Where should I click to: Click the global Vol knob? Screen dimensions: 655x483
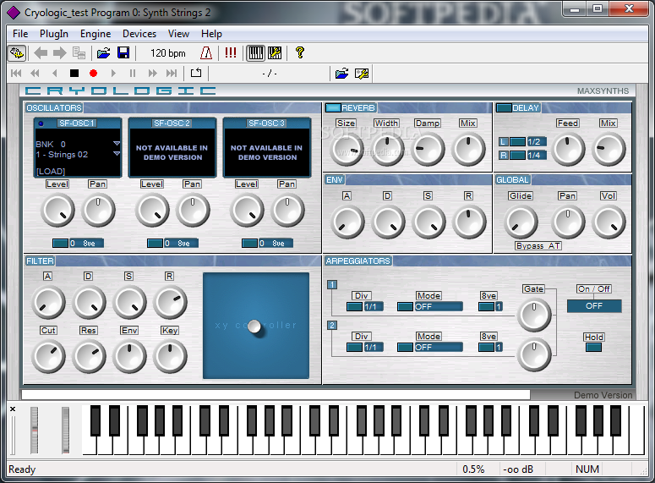point(609,222)
